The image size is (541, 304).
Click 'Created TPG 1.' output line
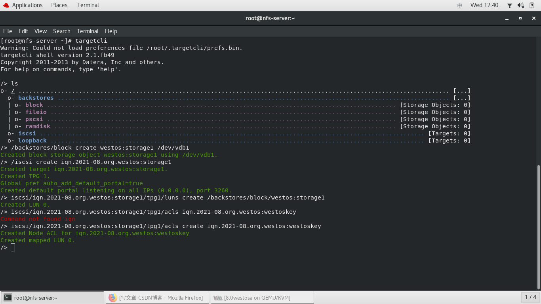click(25, 176)
